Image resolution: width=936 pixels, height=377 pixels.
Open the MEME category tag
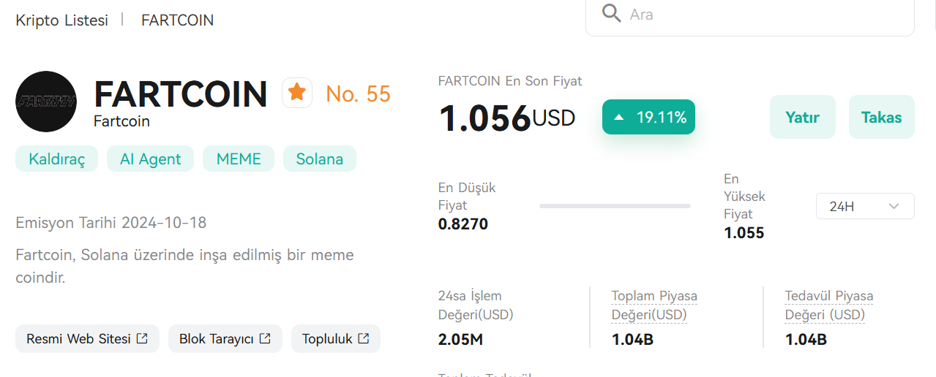pyautogui.click(x=239, y=159)
